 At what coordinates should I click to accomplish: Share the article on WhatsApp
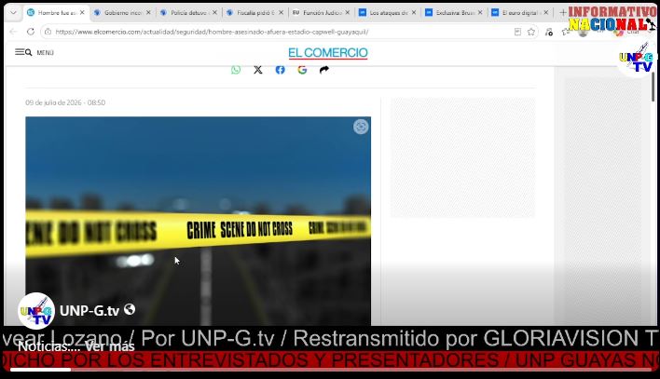coord(236,70)
